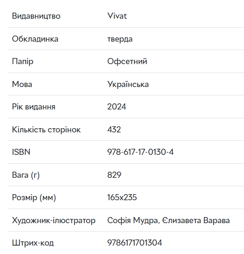244x254 pixels.
Task: Select the ISBN label
Action: pyautogui.click(x=21, y=152)
